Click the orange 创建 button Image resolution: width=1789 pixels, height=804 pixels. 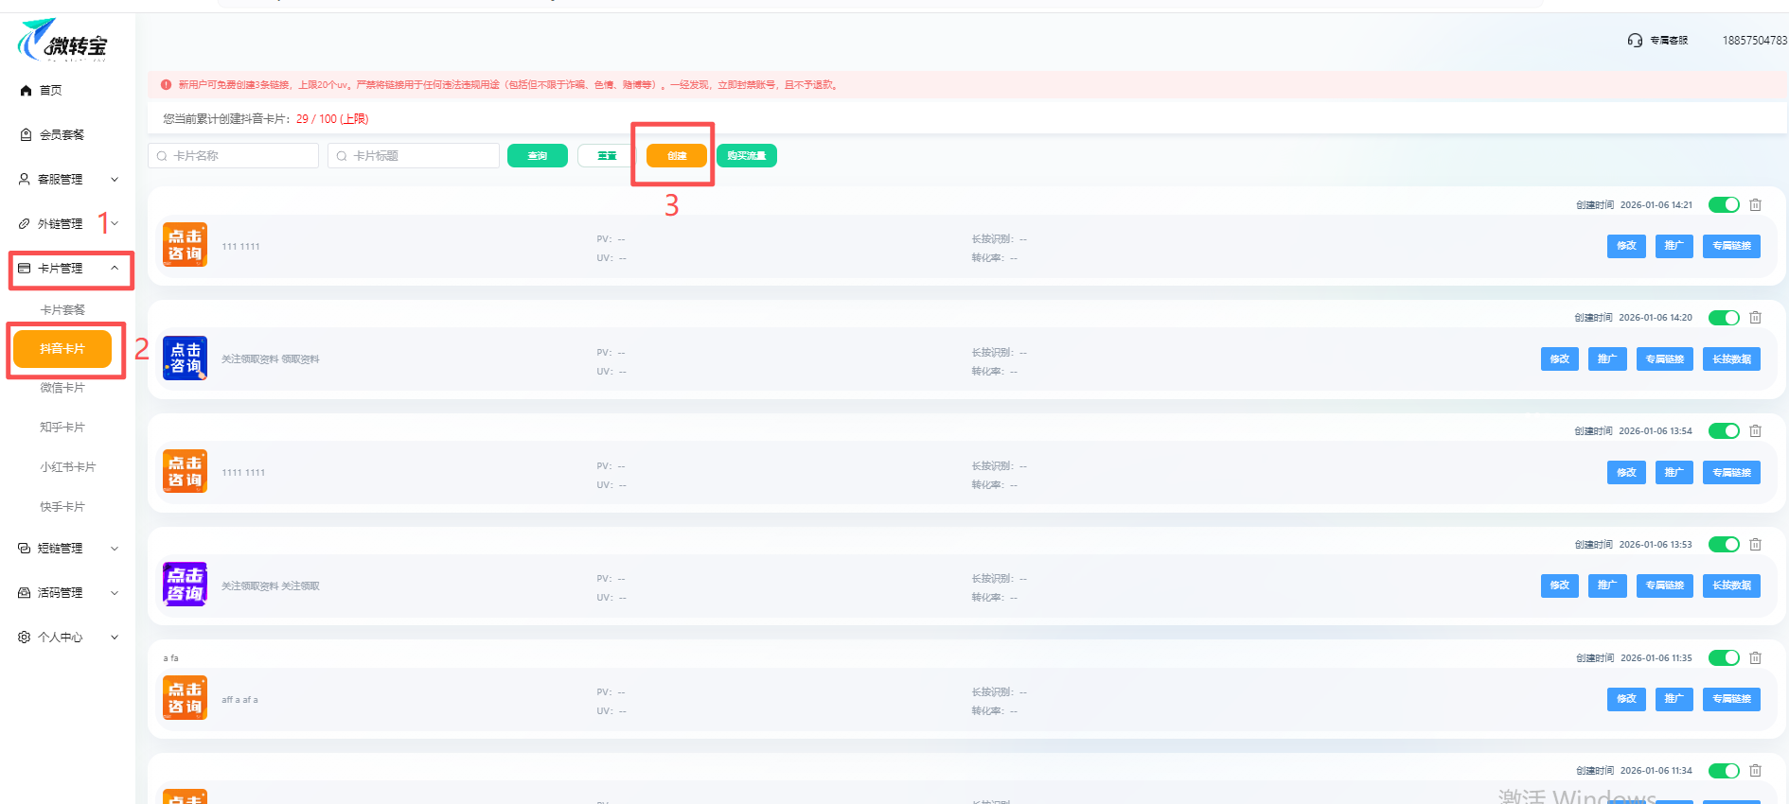coord(676,156)
